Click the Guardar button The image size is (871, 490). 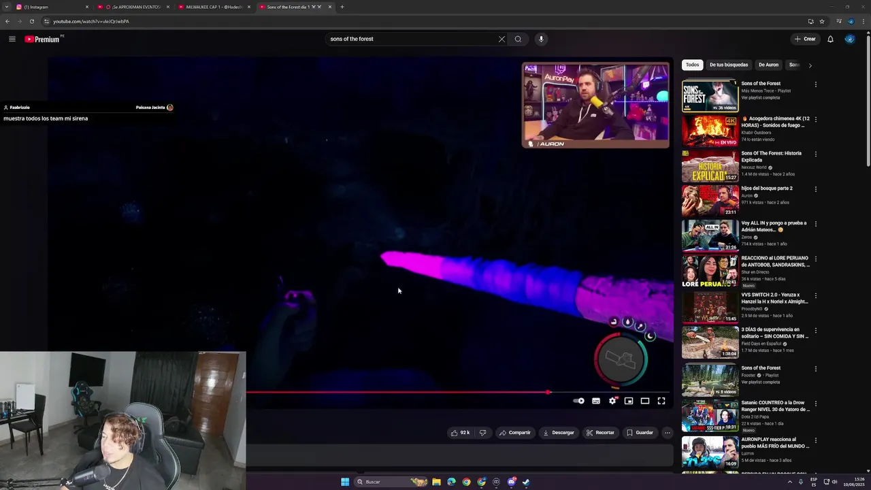click(640, 433)
